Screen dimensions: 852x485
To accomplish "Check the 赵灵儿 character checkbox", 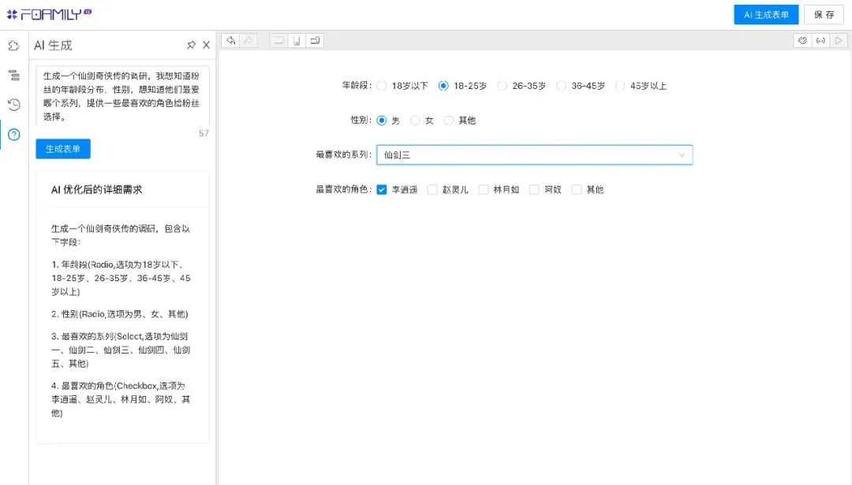I will coord(432,189).
